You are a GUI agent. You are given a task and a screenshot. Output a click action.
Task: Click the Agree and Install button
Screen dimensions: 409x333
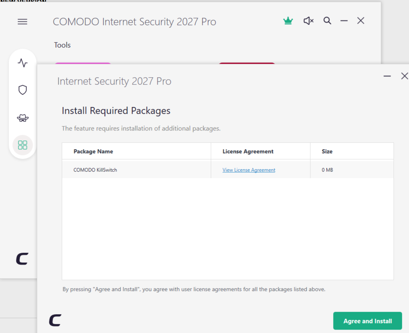367,321
